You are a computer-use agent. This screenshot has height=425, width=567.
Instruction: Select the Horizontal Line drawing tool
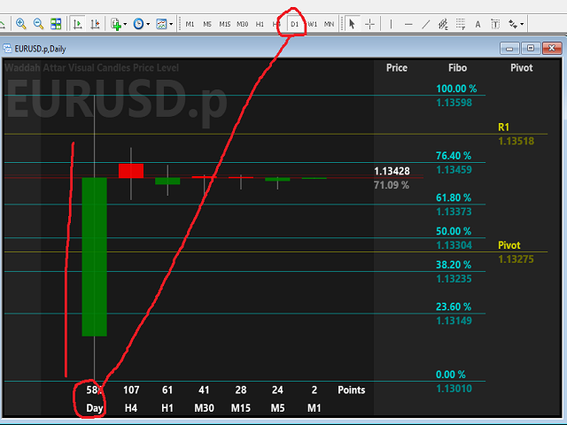click(408, 24)
